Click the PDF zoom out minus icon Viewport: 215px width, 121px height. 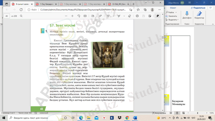coord(66,16)
